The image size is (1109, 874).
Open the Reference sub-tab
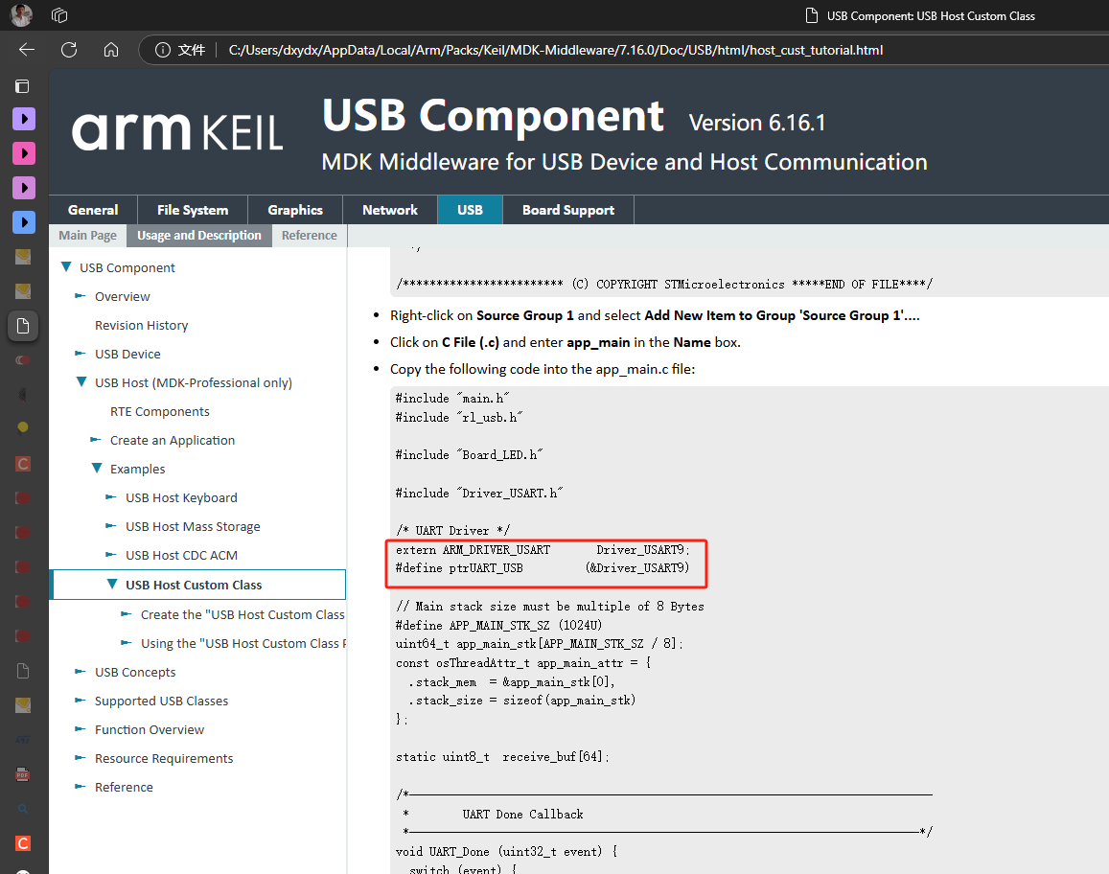point(309,236)
